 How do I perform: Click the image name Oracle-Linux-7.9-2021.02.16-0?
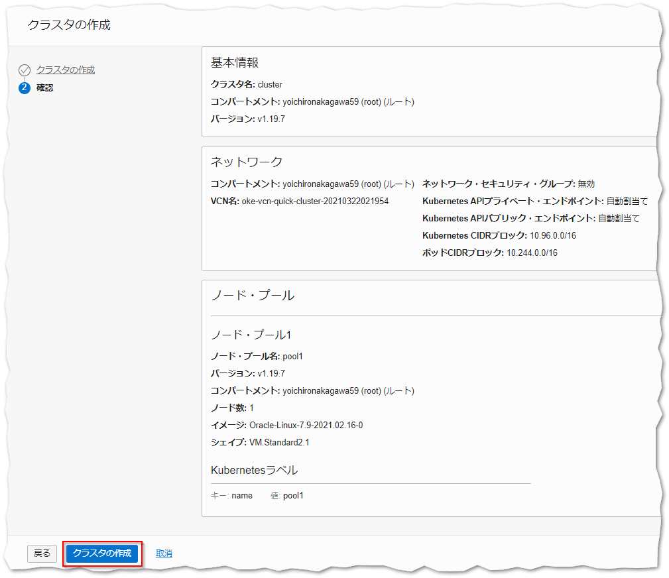(x=306, y=425)
